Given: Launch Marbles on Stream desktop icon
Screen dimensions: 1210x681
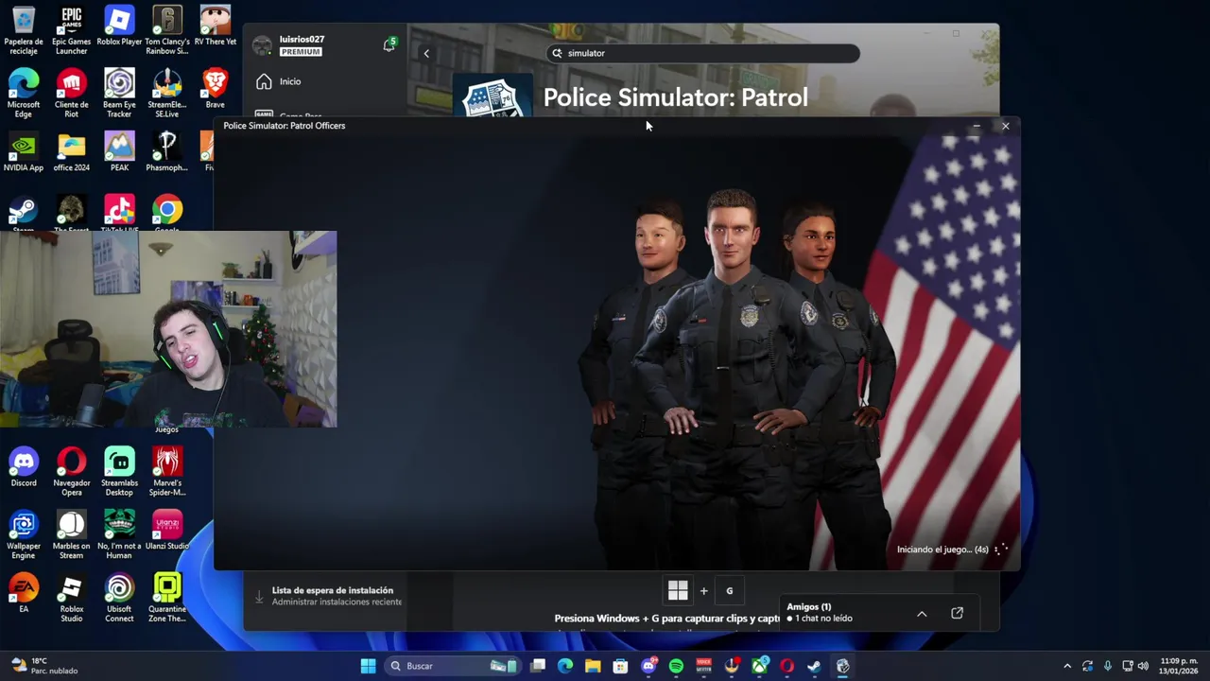Looking at the screenshot, I should (x=71, y=534).
